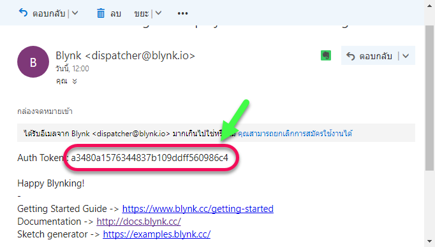Click the auth token string text
The width and height of the screenshot is (435, 247).
tap(149, 158)
